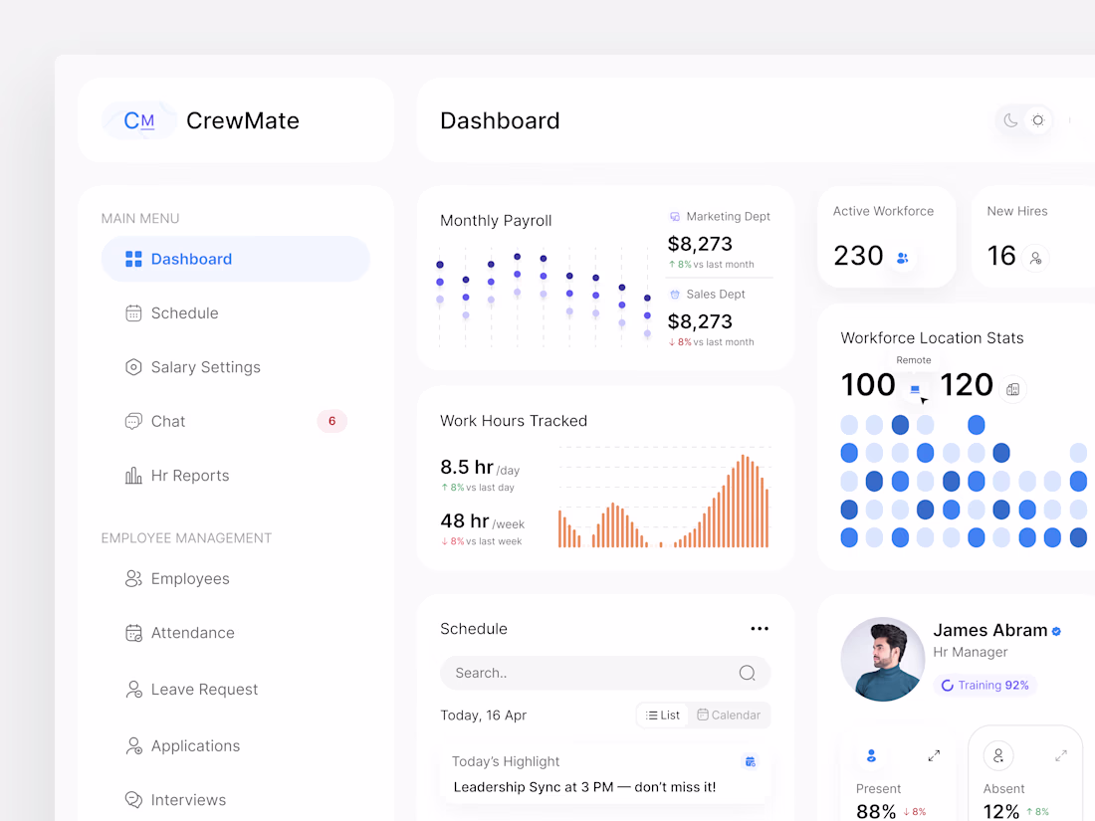Focus the schedule Search field
This screenshot has width=1095, height=821.
pyautogui.click(x=605, y=673)
